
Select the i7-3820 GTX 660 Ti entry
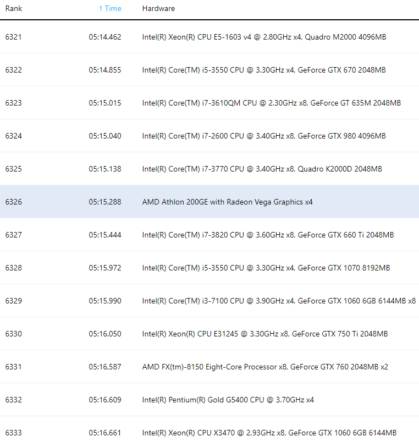[268, 235]
